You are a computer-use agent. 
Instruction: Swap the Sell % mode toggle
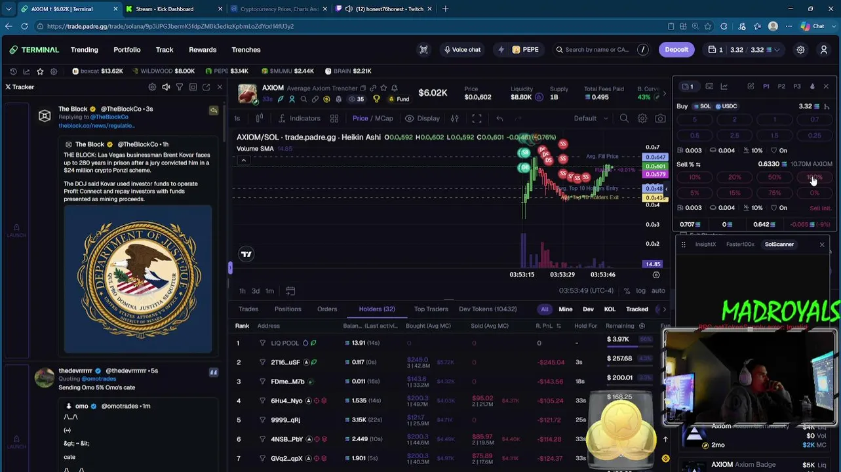coord(698,165)
